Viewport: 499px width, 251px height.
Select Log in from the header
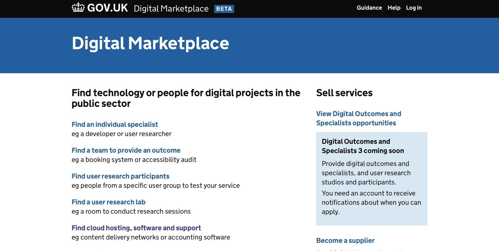point(414,8)
